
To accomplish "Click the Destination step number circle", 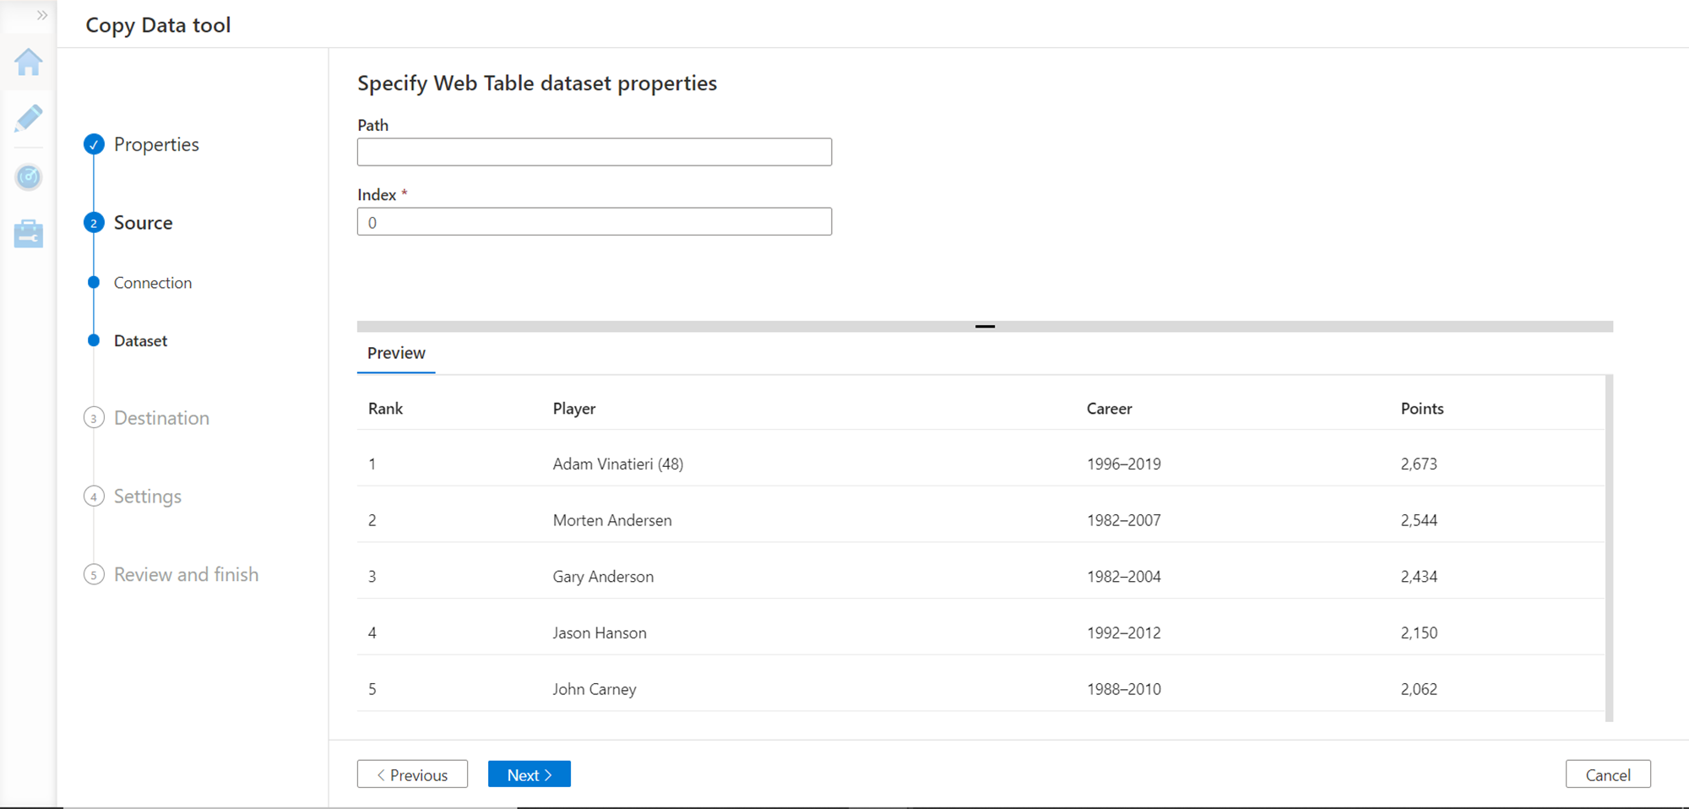I will pos(94,418).
